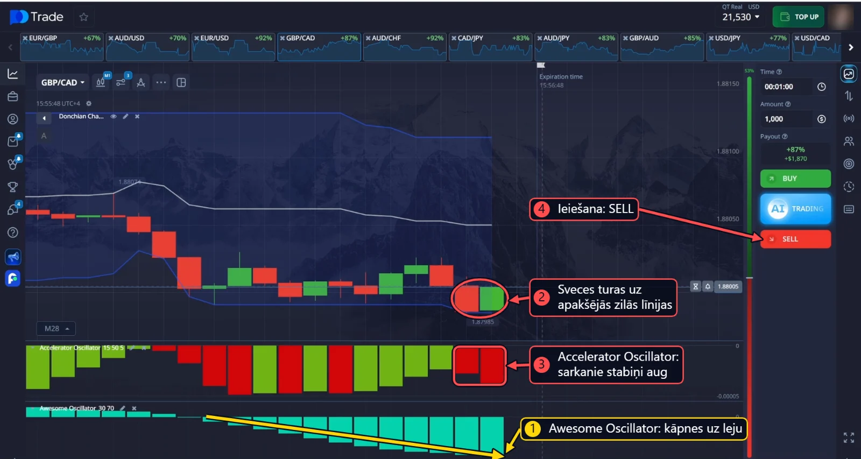Switch to the AUD/USD asset tab
This screenshot has width=861, height=459.
tap(147, 47)
